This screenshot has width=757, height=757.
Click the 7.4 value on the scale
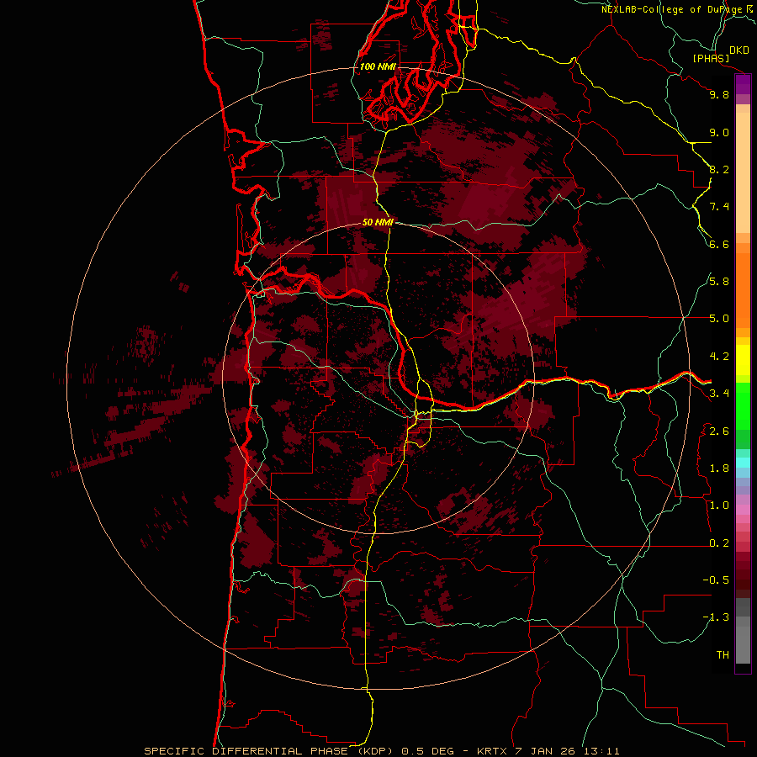point(719,207)
